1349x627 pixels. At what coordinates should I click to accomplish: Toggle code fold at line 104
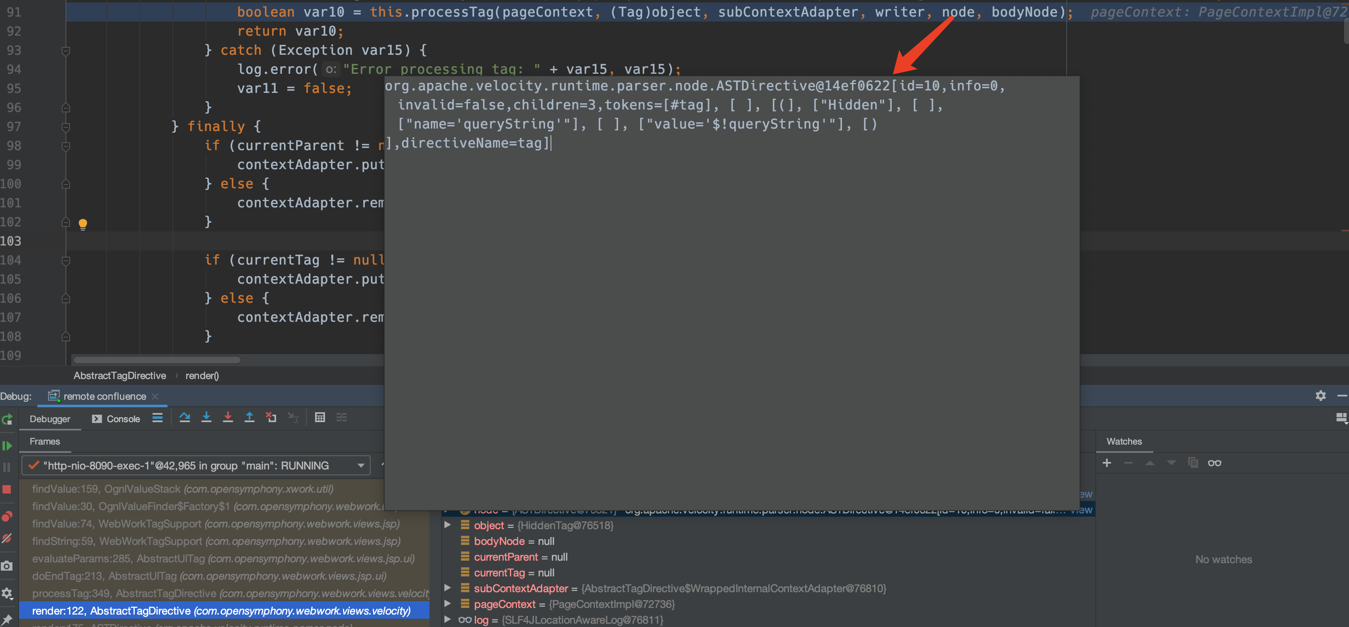[x=66, y=260]
